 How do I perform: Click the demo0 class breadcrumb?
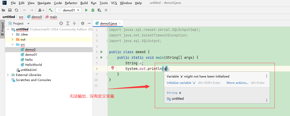pos(35,17)
